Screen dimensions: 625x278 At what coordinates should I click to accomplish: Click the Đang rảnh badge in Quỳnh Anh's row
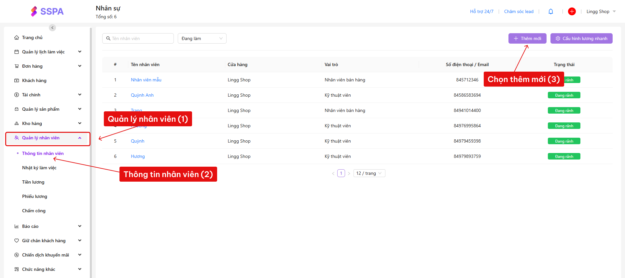564,95
